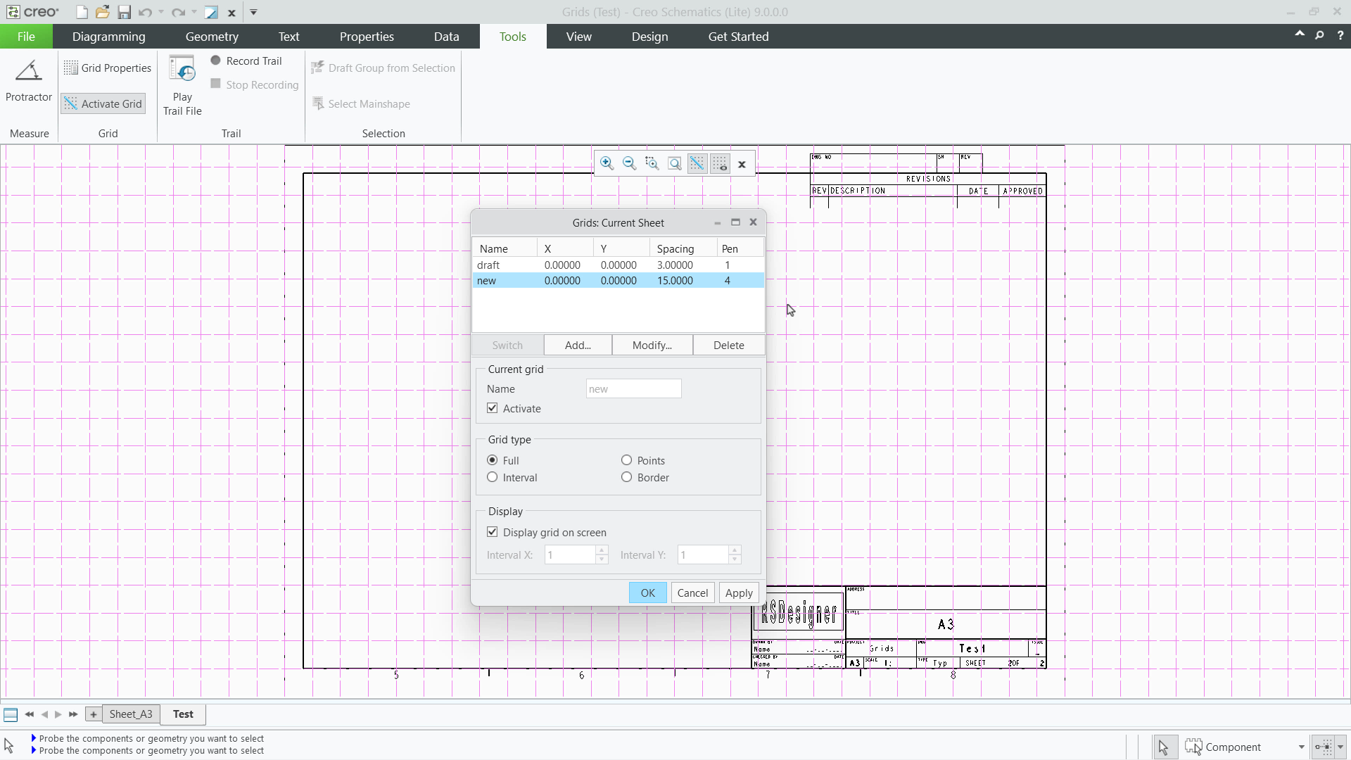Zoom out using the floating toolbar
Screen dimensions: 1351x760
click(x=629, y=164)
